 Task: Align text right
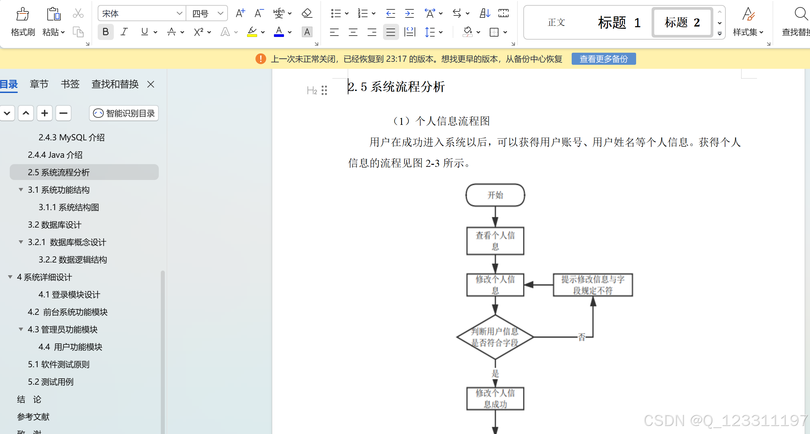(x=372, y=32)
